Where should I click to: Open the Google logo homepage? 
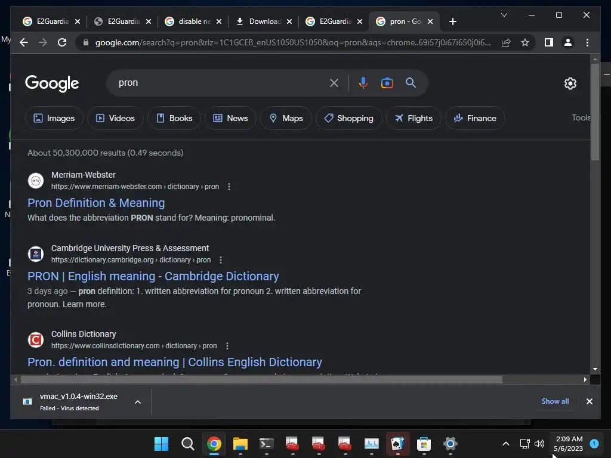(x=52, y=83)
